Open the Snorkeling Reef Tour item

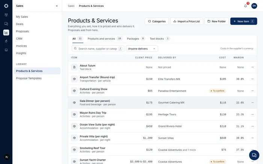pos(92,148)
